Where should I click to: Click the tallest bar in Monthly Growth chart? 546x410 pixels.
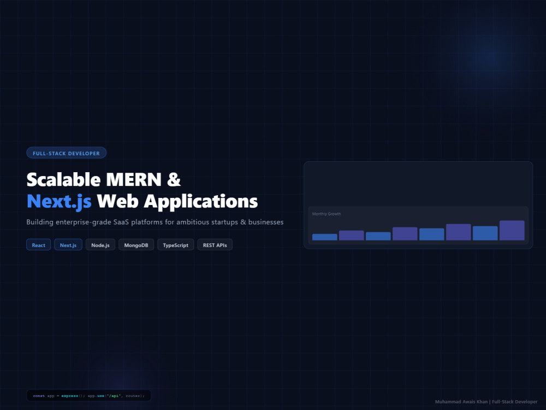(x=512, y=230)
